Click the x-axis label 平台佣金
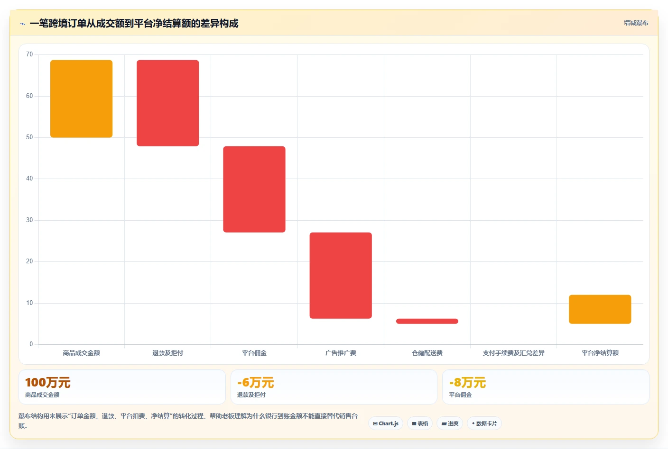Screen dimensions: 668x449 [254, 353]
